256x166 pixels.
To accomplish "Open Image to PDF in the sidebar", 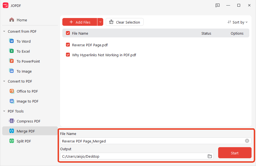I will coord(30,101).
